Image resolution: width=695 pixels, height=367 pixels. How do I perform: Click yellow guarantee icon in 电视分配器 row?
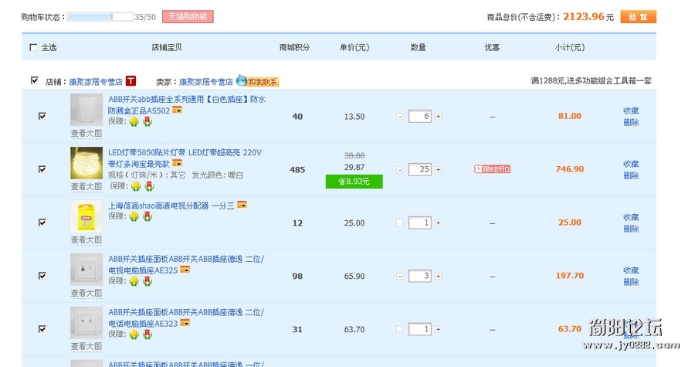[x=134, y=216]
